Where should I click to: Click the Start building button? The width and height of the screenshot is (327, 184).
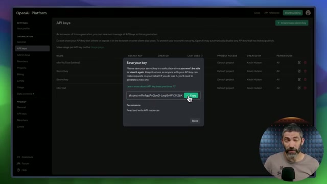(x=293, y=13)
